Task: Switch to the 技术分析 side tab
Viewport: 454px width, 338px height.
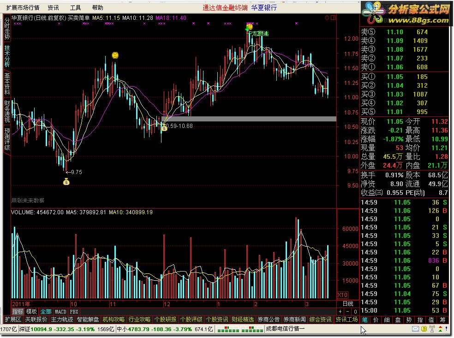Action: click(7, 56)
